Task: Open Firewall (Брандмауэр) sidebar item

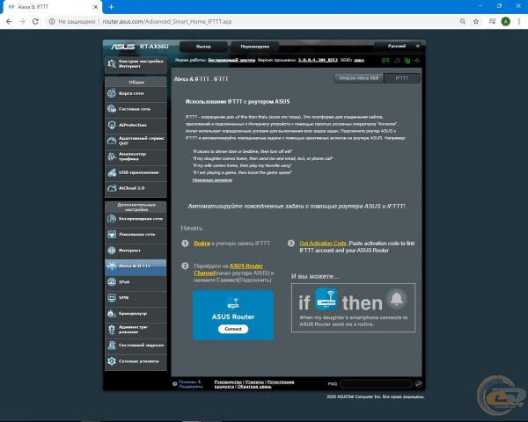Action: click(x=136, y=314)
